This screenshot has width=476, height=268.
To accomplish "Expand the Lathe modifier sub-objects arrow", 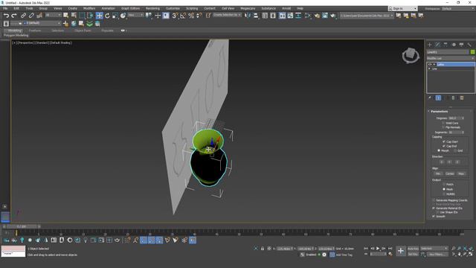I will 434,65.
